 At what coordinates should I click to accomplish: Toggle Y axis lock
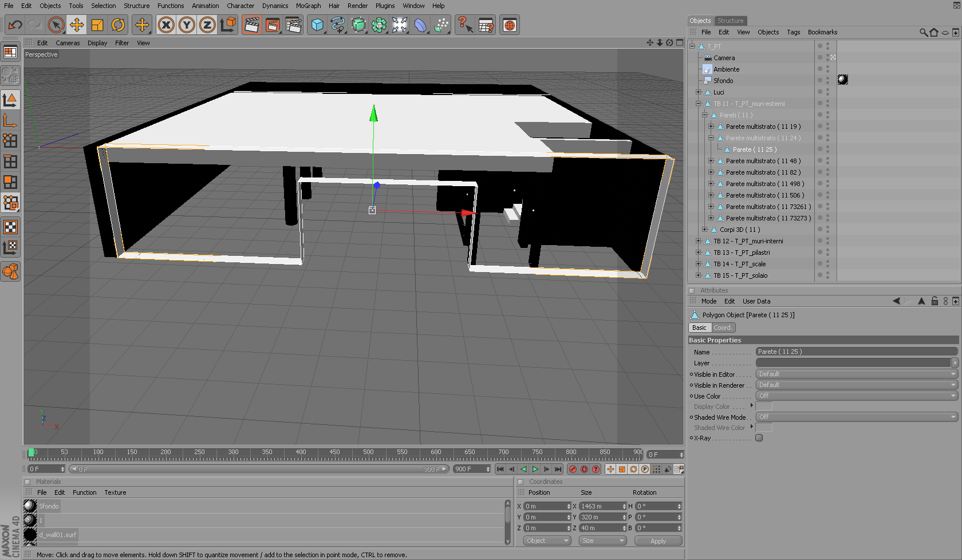(187, 25)
